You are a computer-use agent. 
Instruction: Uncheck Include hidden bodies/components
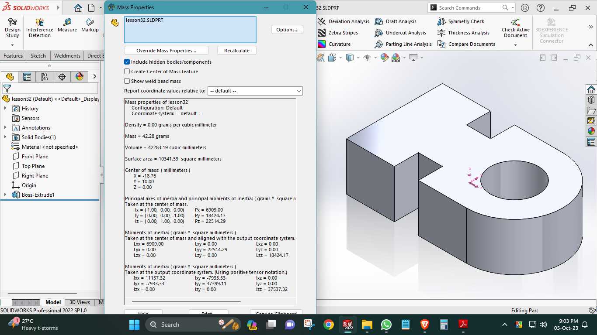(x=127, y=62)
